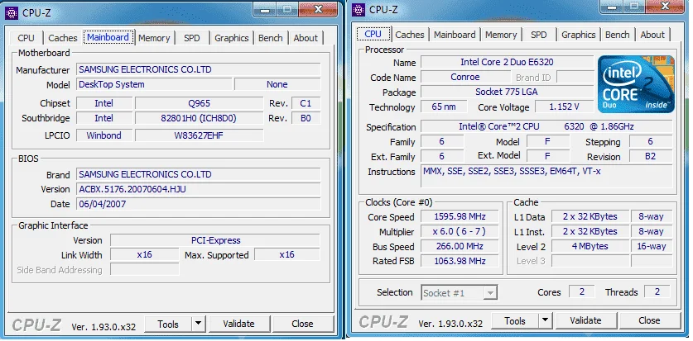Click the CPU-Z app icon in the left window title bar
693x341 pixels.
click(x=12, y=12)
